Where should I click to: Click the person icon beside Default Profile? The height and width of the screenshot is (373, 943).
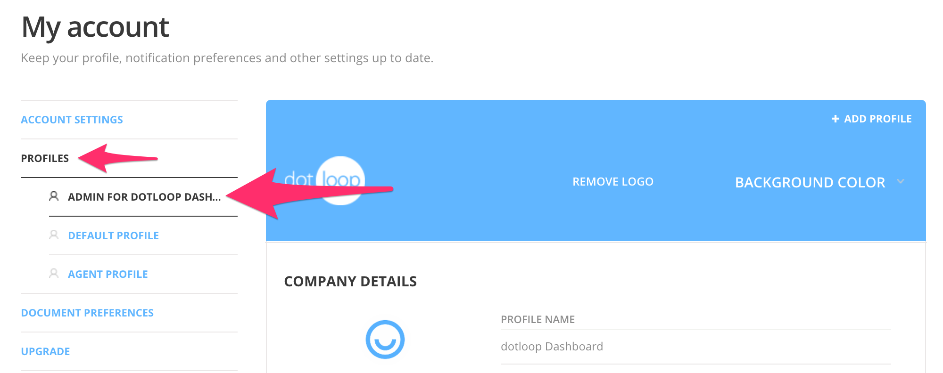[53, 235]
